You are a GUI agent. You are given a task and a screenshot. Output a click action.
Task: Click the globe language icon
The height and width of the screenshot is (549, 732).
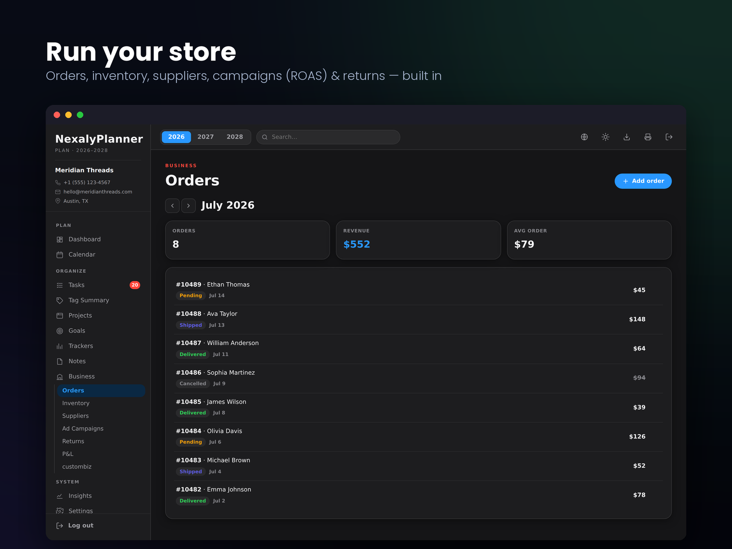point(584,137)
